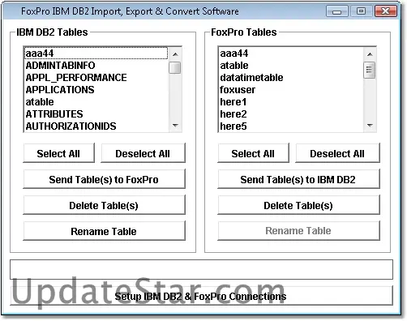Select atable in IBM DB2 Tables list
Viewport: 407px width, 321px height.
[x=96, y=102]
